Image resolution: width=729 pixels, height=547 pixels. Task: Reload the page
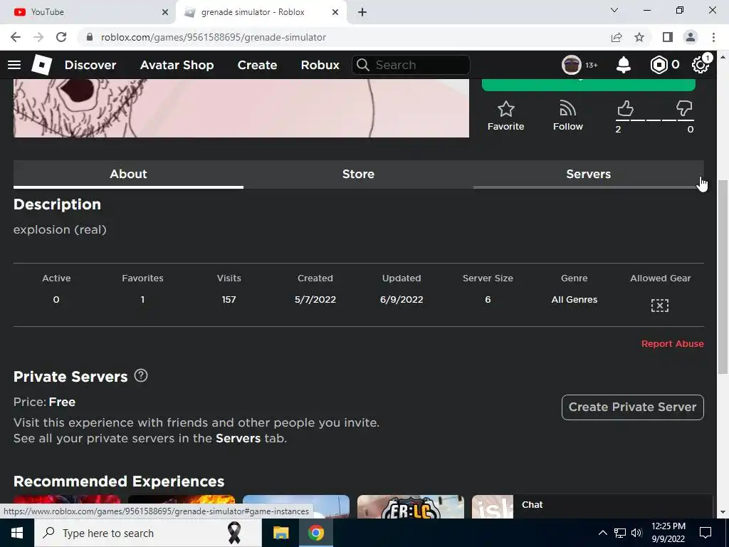[61, 37]
